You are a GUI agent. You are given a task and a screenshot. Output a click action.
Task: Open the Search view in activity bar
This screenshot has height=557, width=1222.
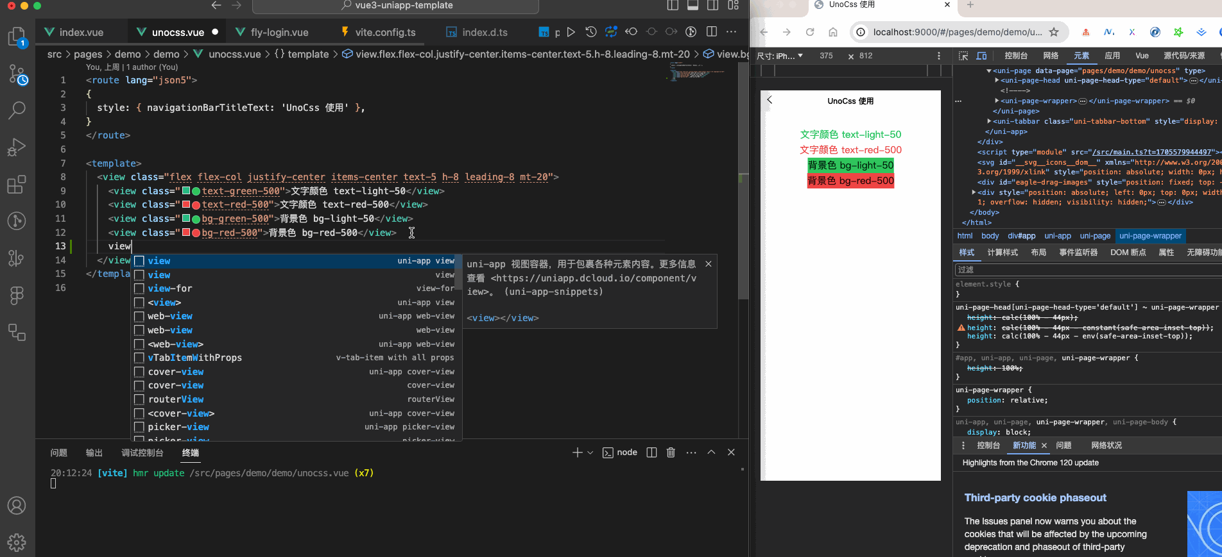[x=17, y=110]
